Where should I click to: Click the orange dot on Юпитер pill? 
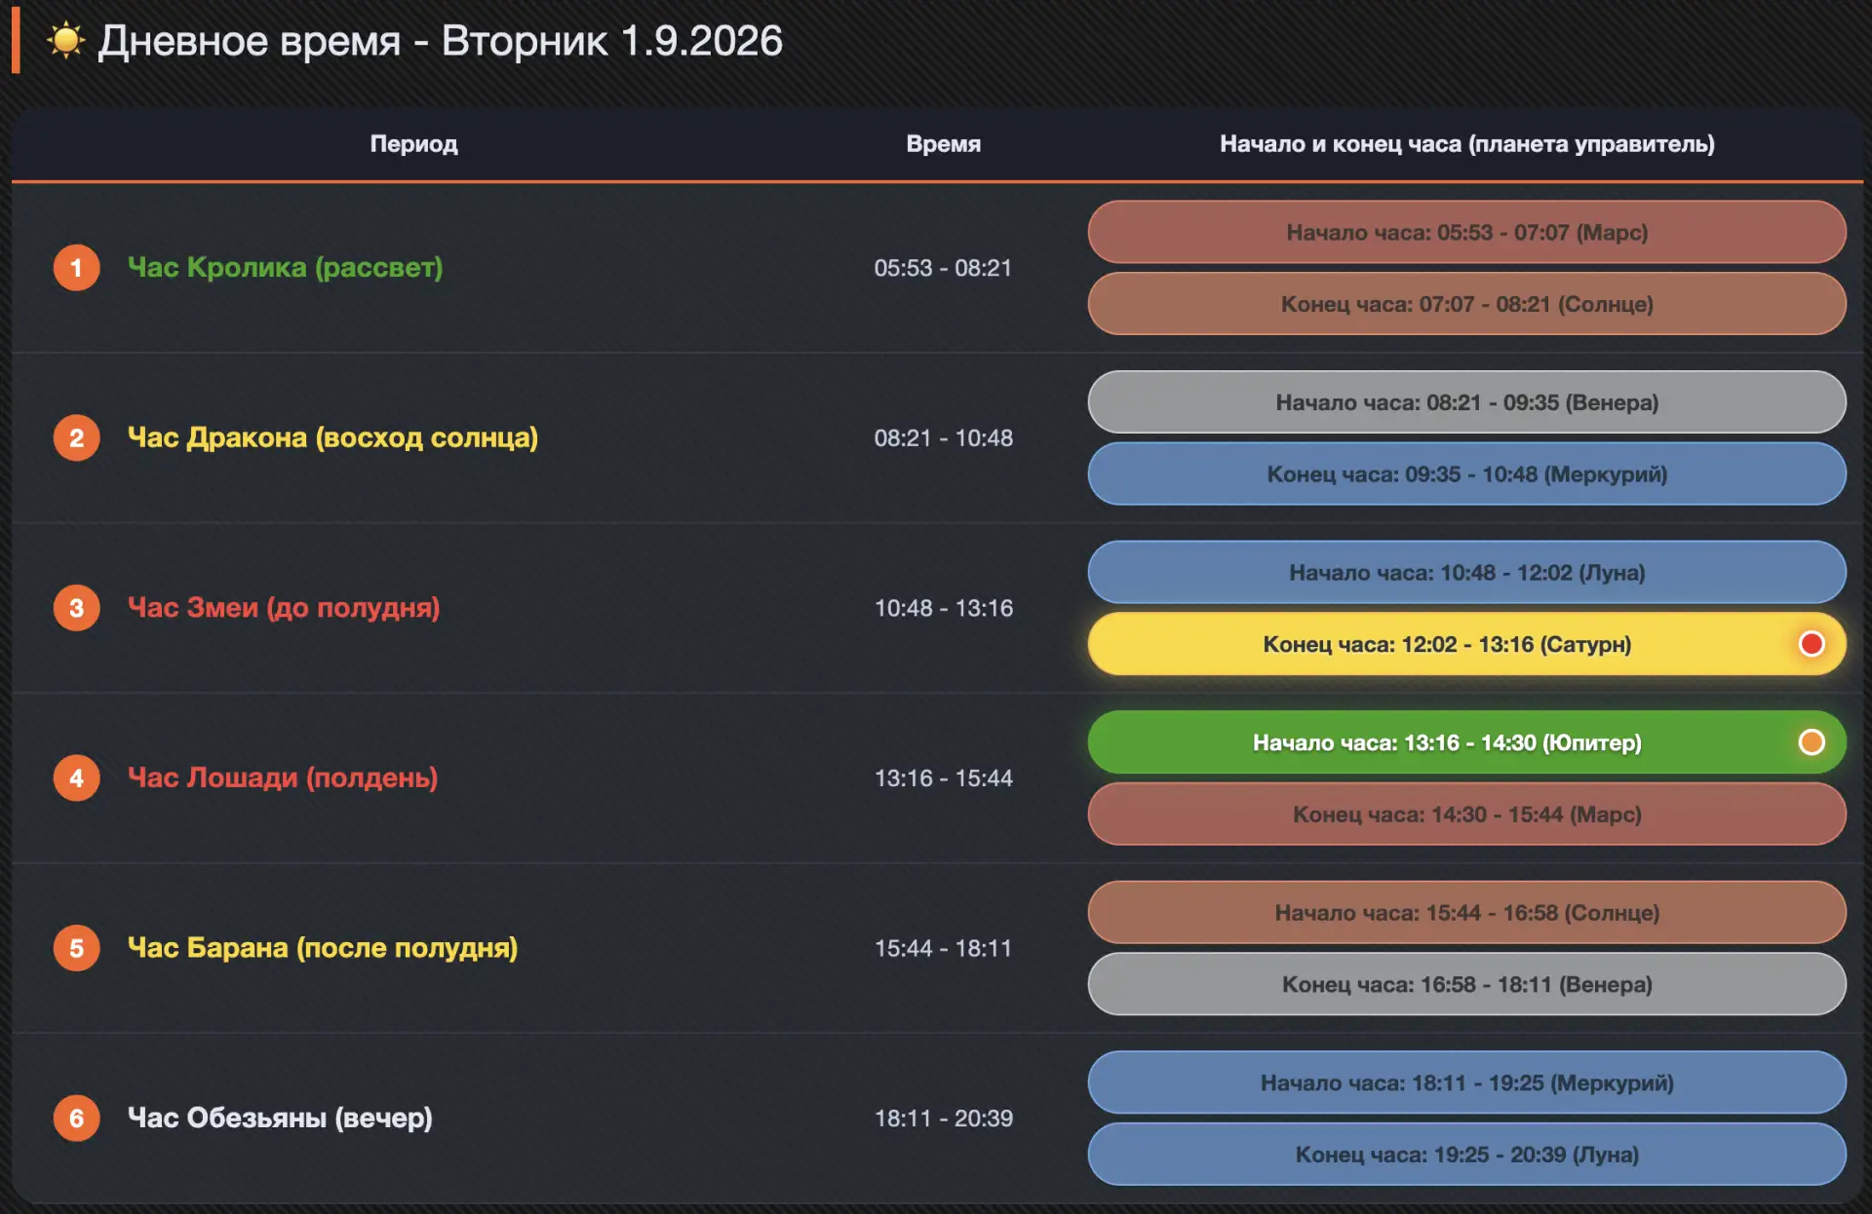1812,742
